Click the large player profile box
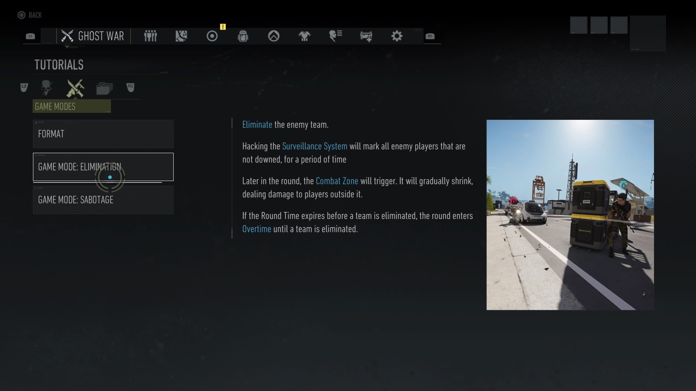Screen dimensions: 696x391 pos(648,33)
